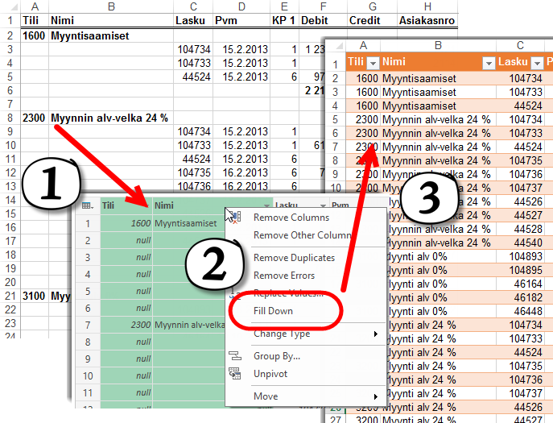The image size is (553, 423).
Task: Click row 7 header in query preview
Action: pyautogui.click(x=87, y=324)
